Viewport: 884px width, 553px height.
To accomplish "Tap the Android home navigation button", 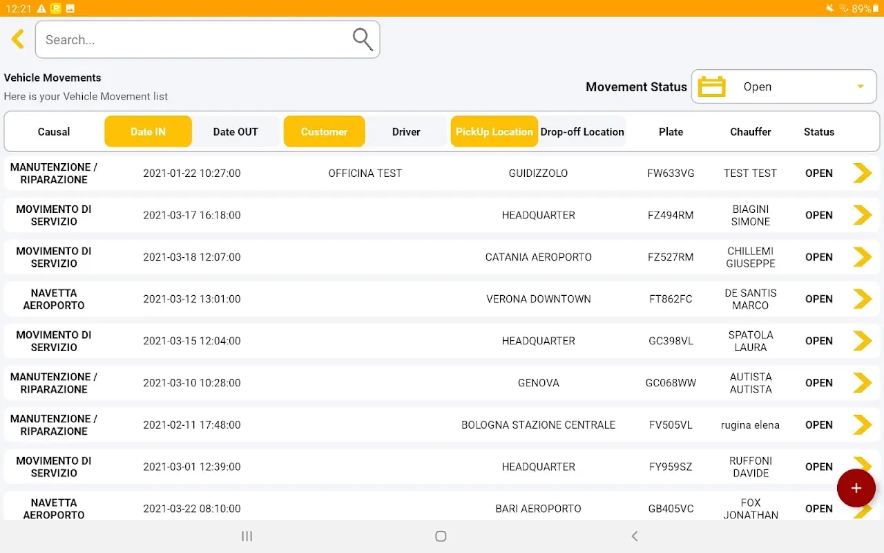I will [441, 536].
